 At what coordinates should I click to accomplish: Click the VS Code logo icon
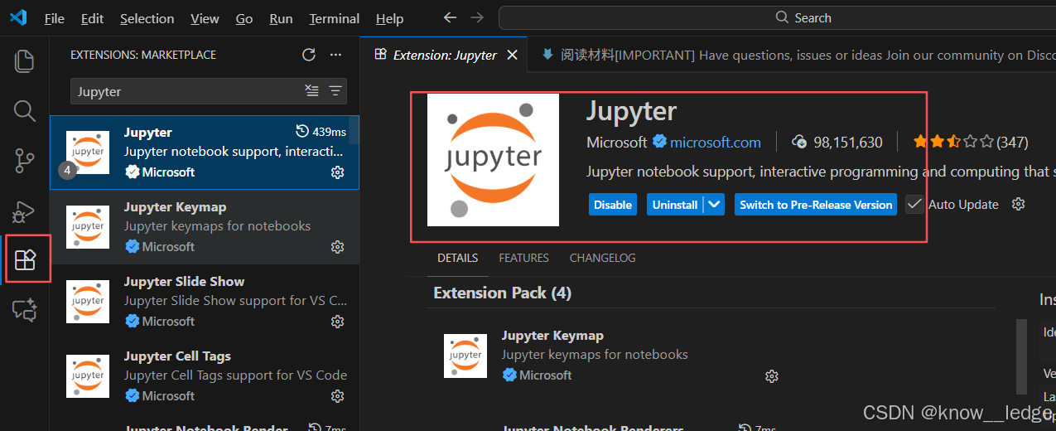pyautogui.click(x=18, y=17)
